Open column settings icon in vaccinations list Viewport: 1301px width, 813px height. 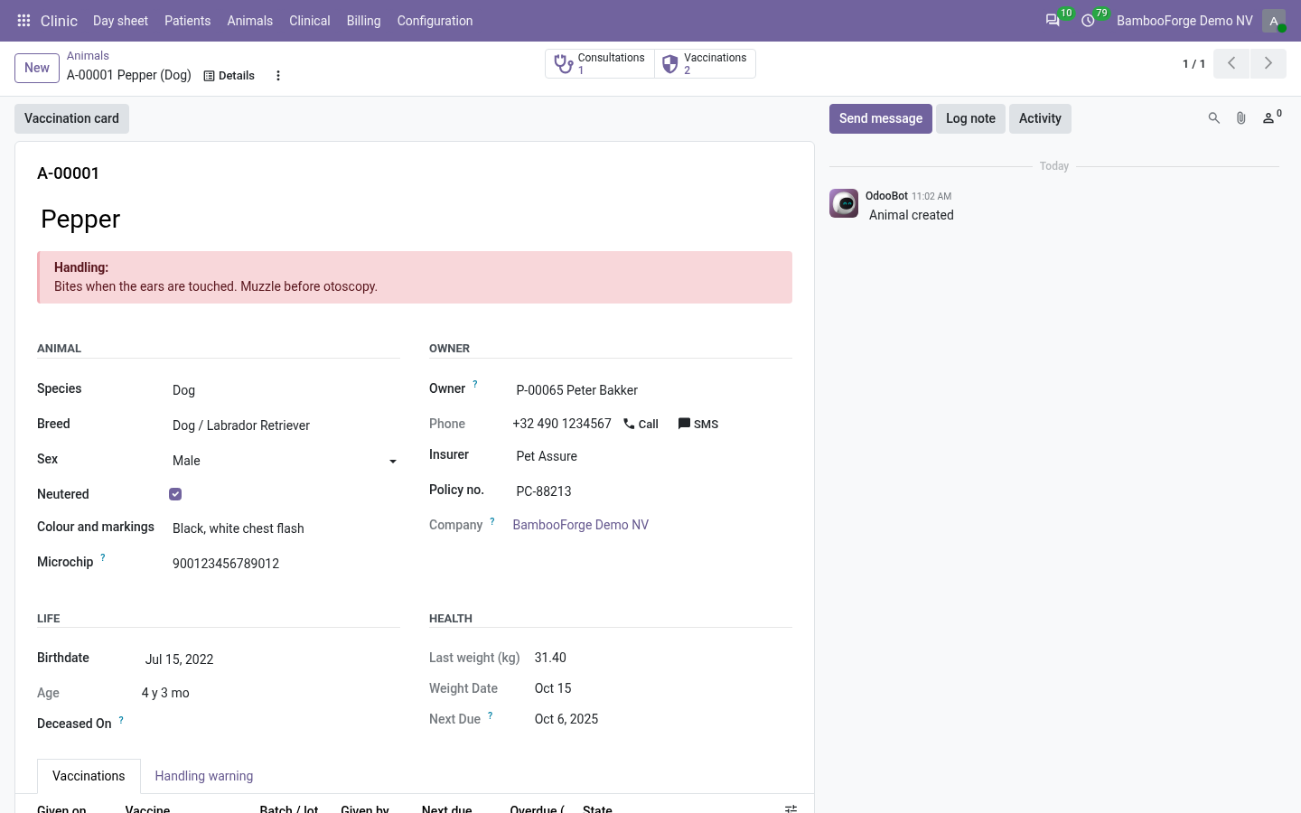point(791,808)
